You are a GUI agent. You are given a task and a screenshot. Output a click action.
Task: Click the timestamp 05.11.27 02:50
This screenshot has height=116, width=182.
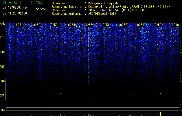pyautogui.click(x=15, y=13)
